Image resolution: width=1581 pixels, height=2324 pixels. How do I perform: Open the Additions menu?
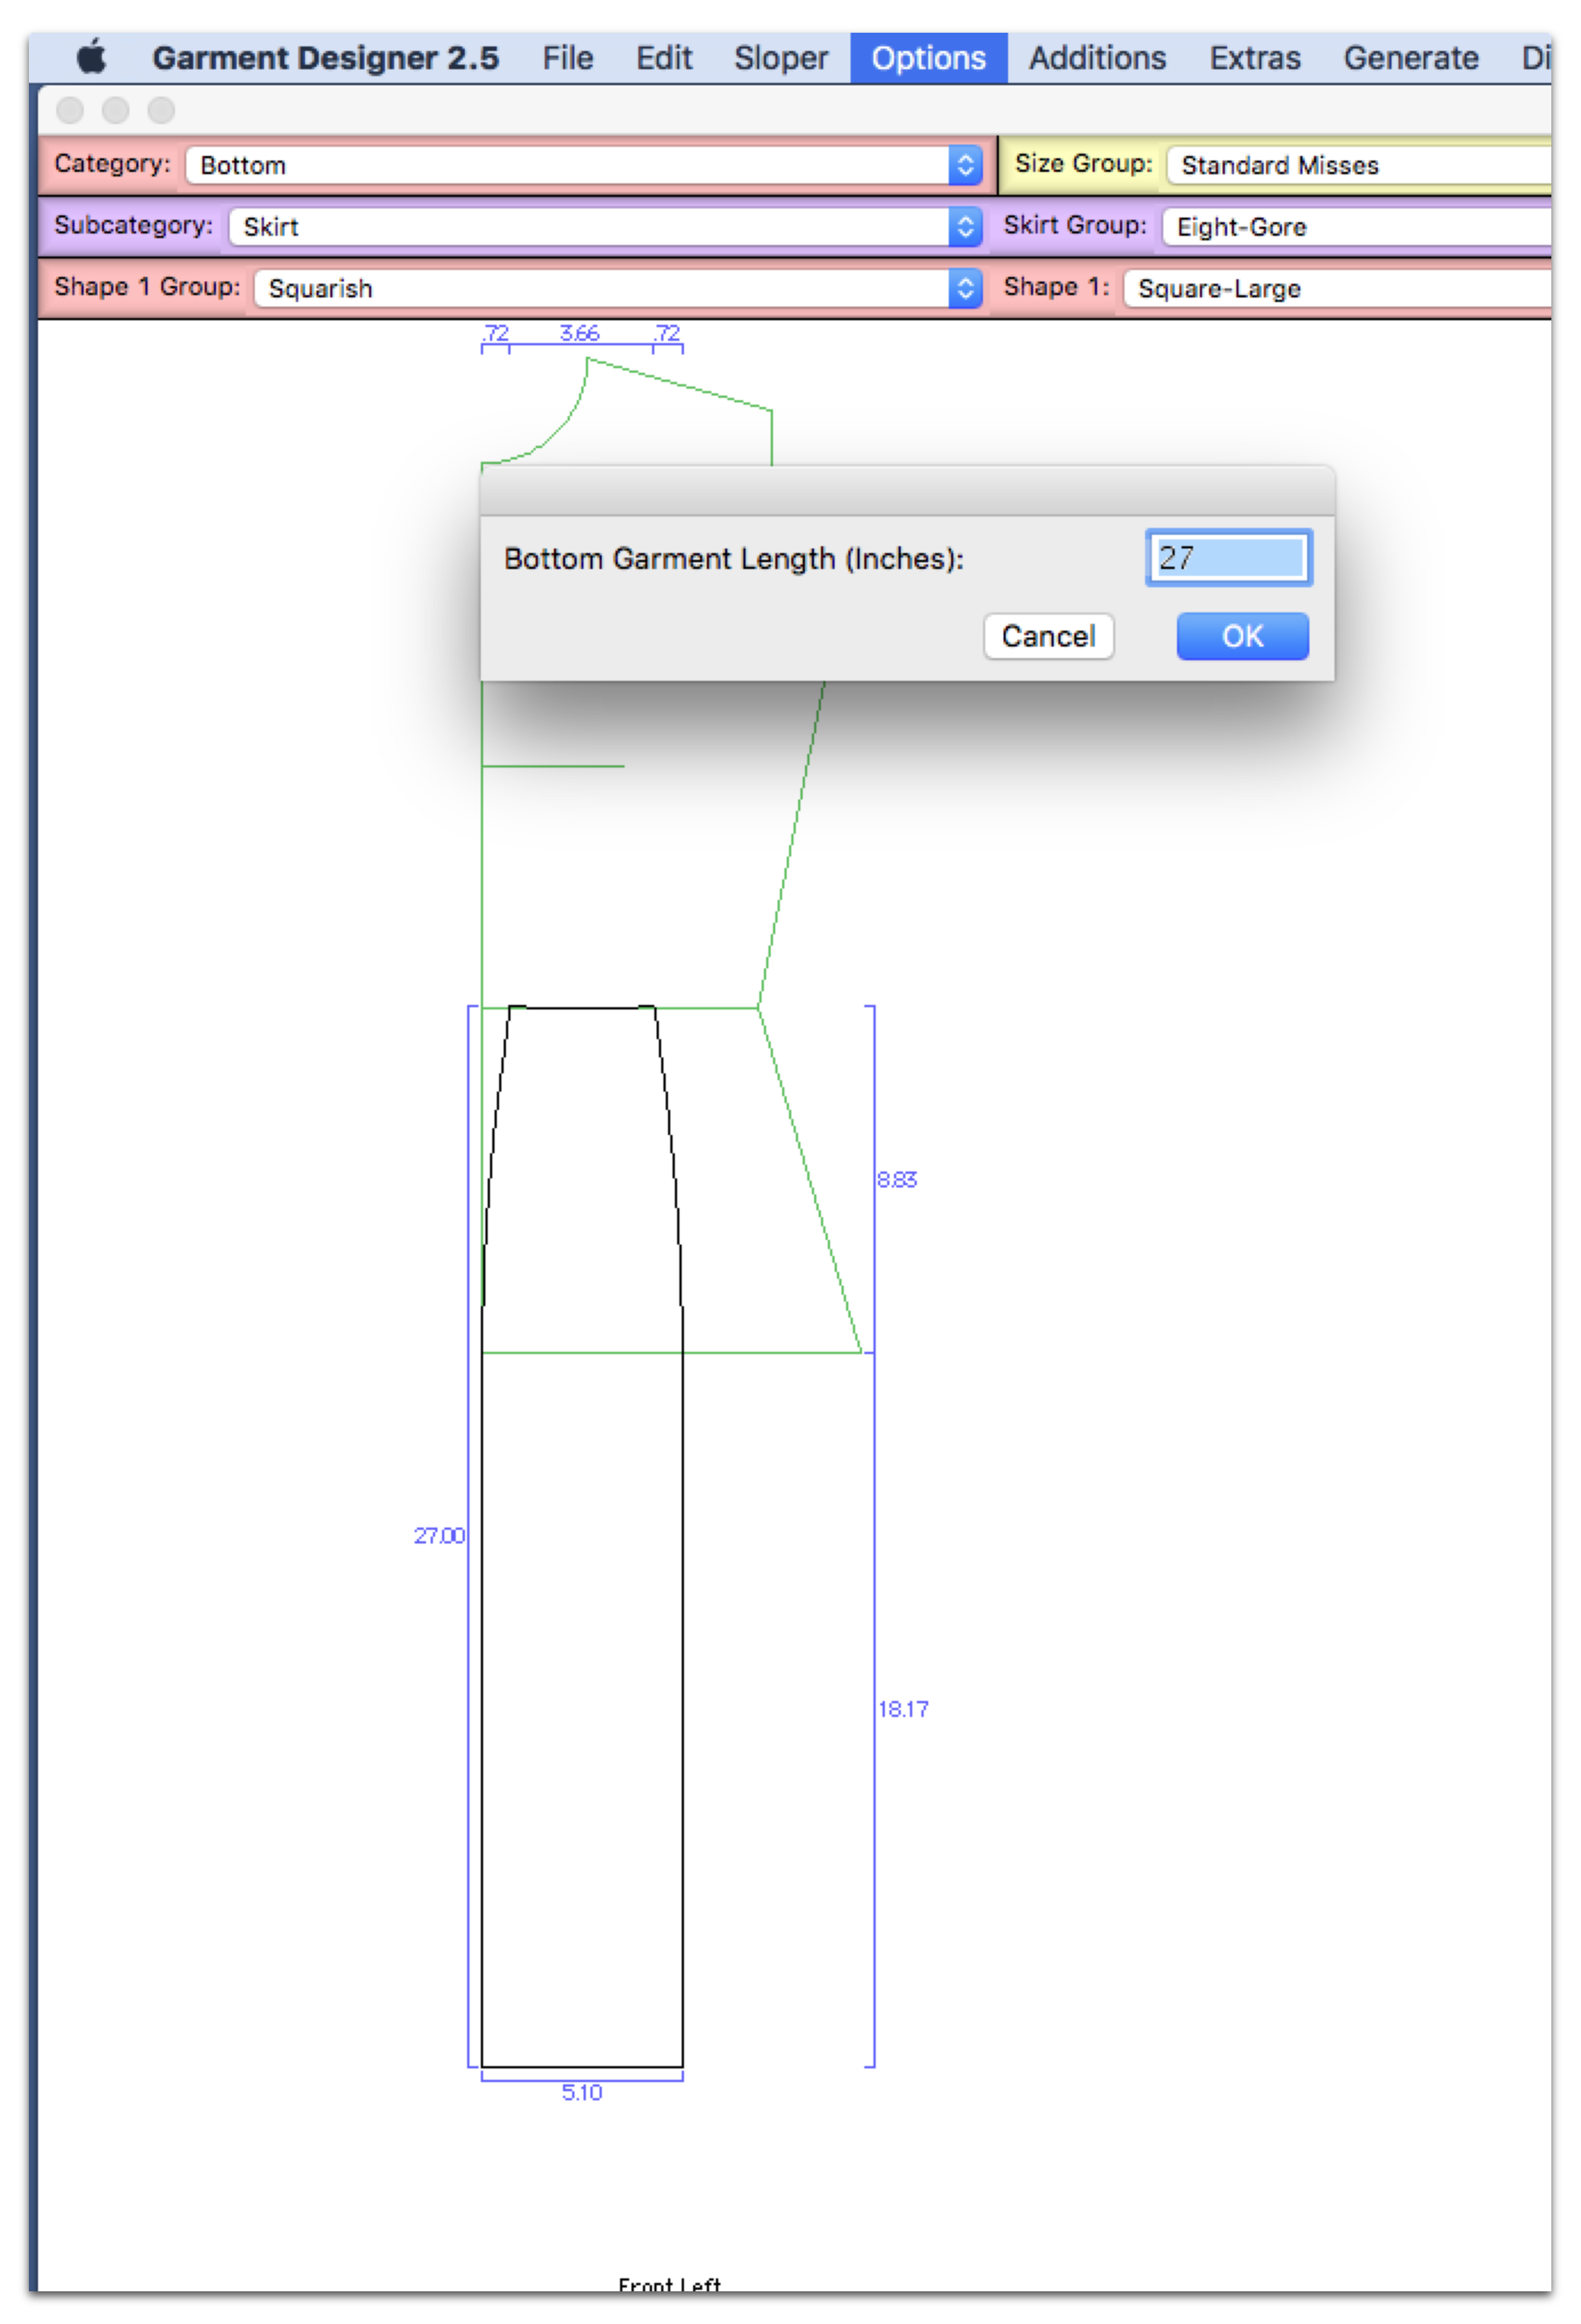point(1097,58)
